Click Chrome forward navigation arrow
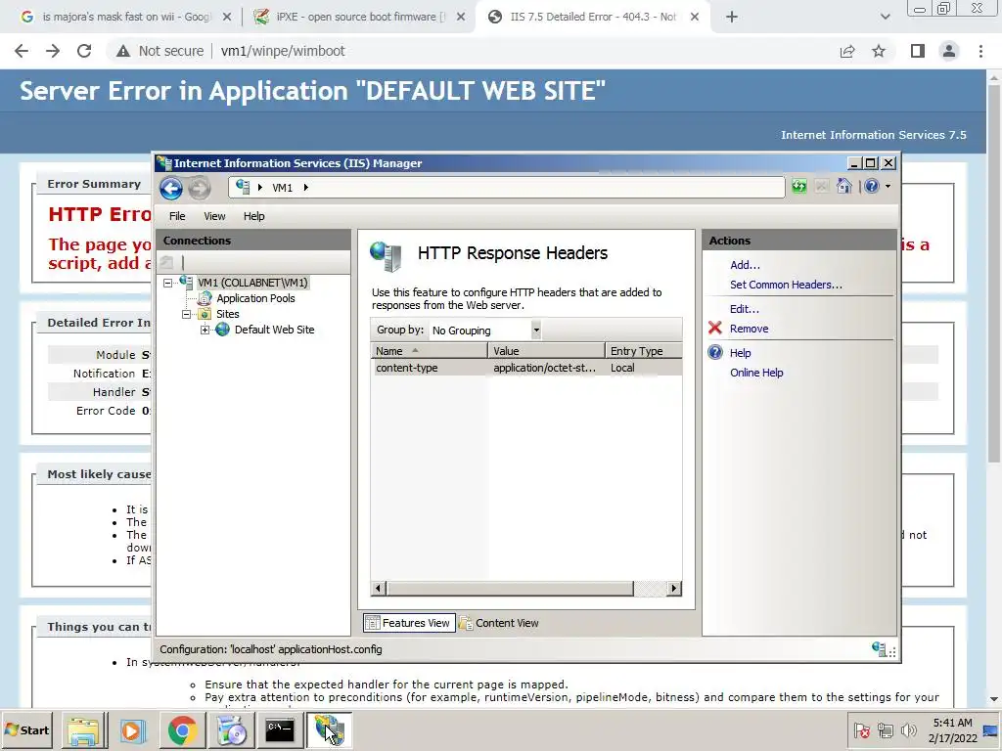Viewport: 1002px width, 751px height. 53,51
